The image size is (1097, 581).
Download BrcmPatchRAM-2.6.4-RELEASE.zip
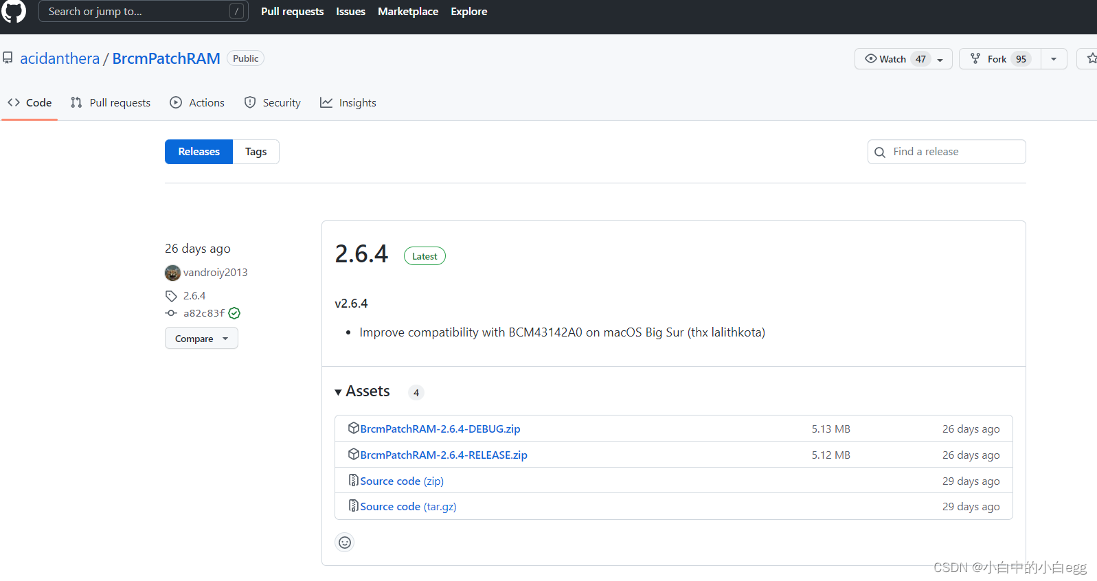tap(444, 455)
